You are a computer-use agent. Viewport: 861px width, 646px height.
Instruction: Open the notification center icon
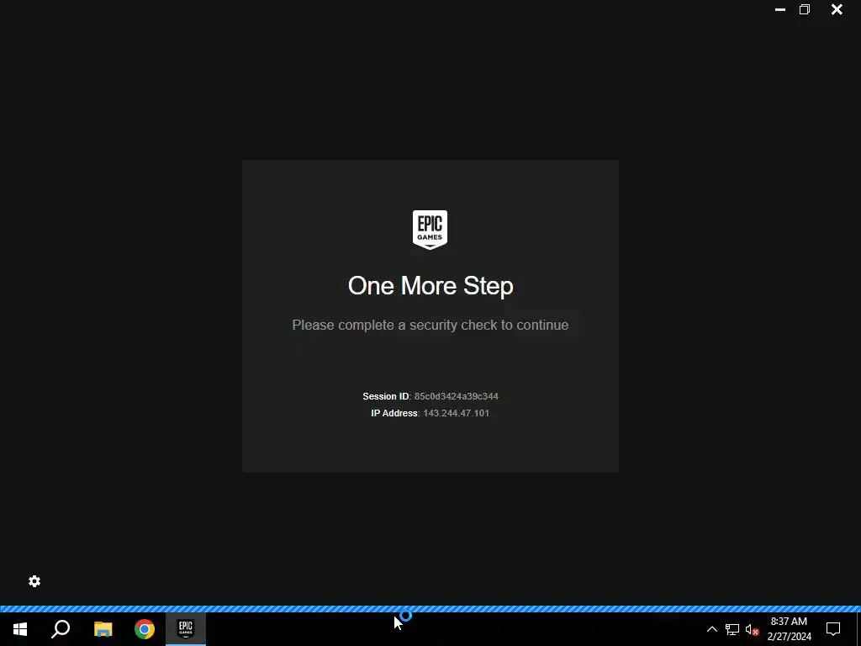tap(833, 629)
